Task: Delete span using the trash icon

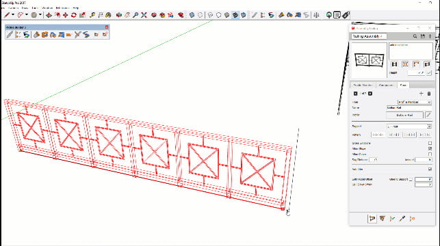Action: pyautogui.click(x=429, y=94)
